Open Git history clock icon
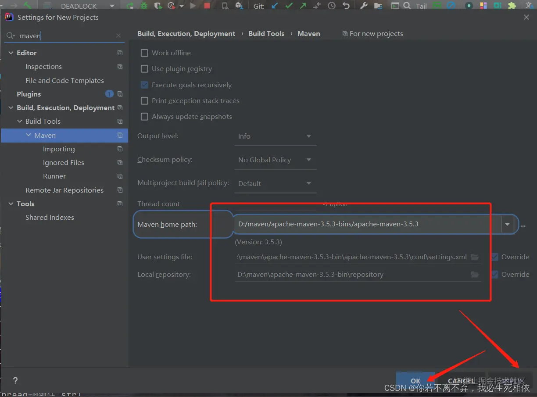The image size is (537, 397). point(332,6)
